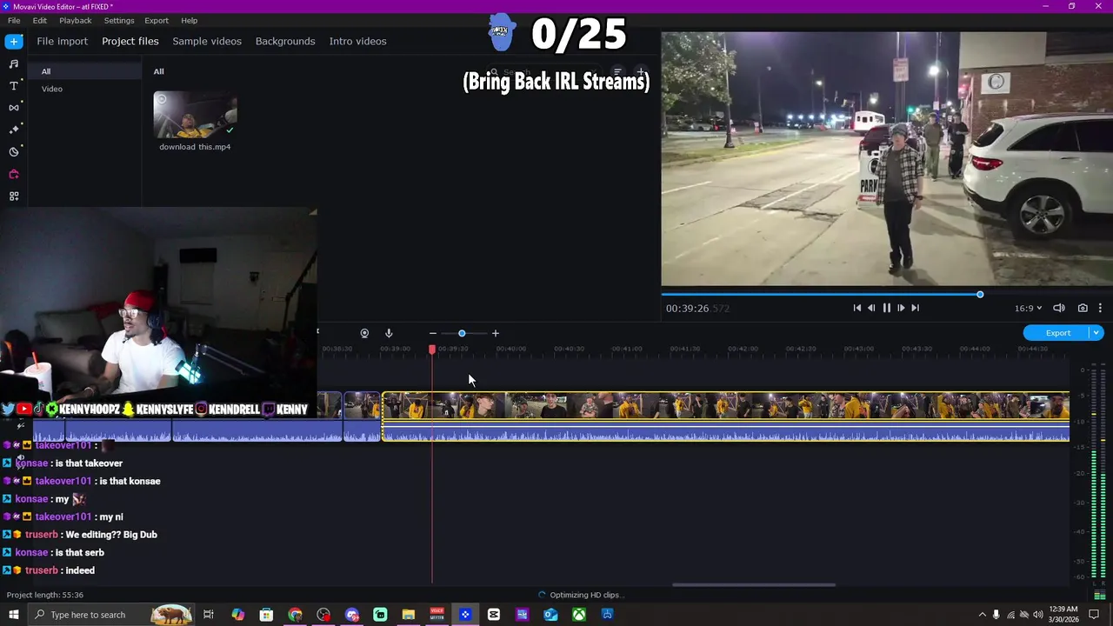Image resolution: width=1113 pixels, height=626 pixels.
Task: Click the microphone voice-over record icon
Action: (x=389, y=333)
